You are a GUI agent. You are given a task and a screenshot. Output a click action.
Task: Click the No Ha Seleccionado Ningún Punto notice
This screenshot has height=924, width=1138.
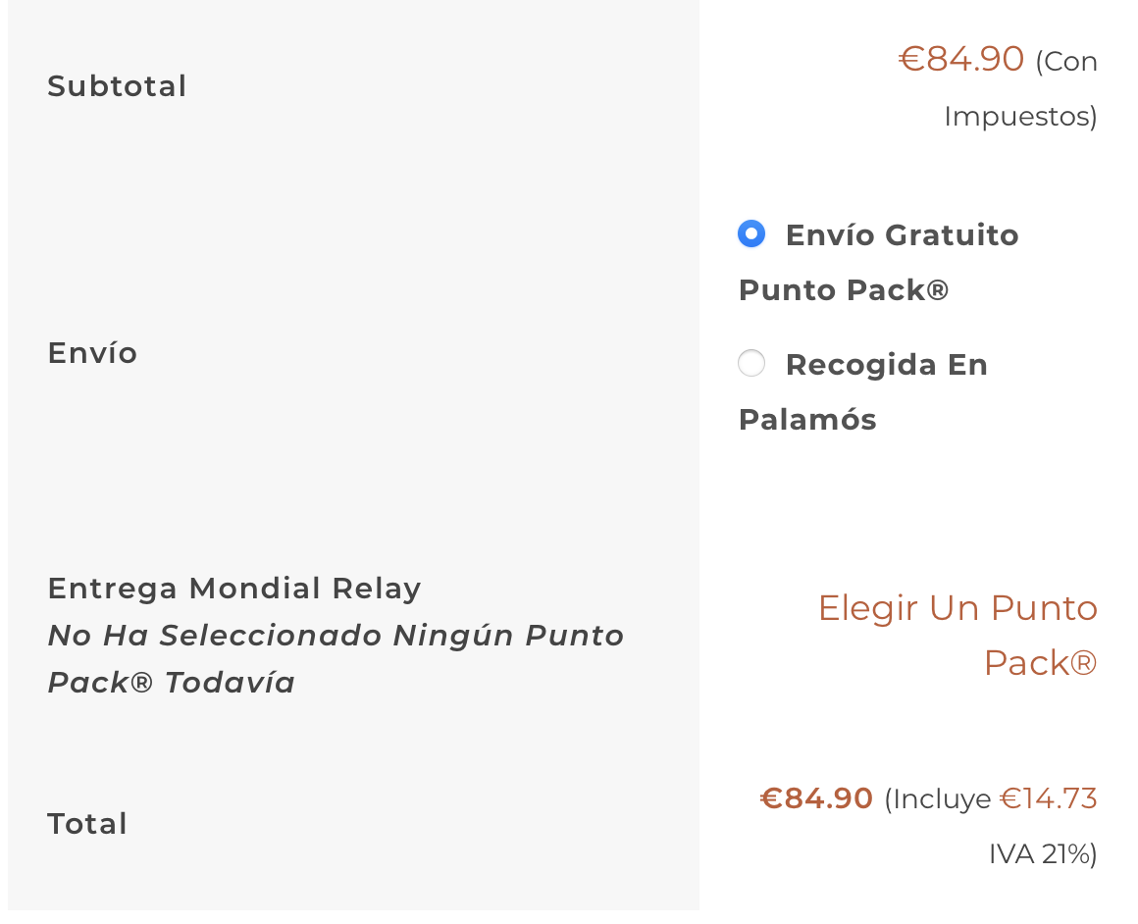point(336,636)
